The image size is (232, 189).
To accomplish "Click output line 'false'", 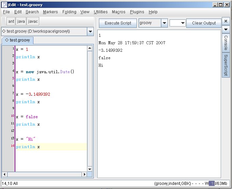I will coord(104,58).
